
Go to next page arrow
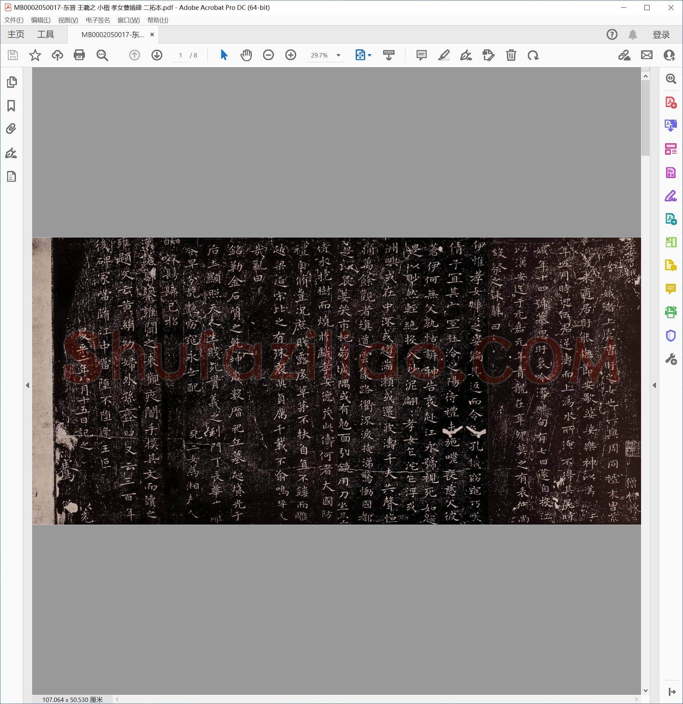[157, 55]
